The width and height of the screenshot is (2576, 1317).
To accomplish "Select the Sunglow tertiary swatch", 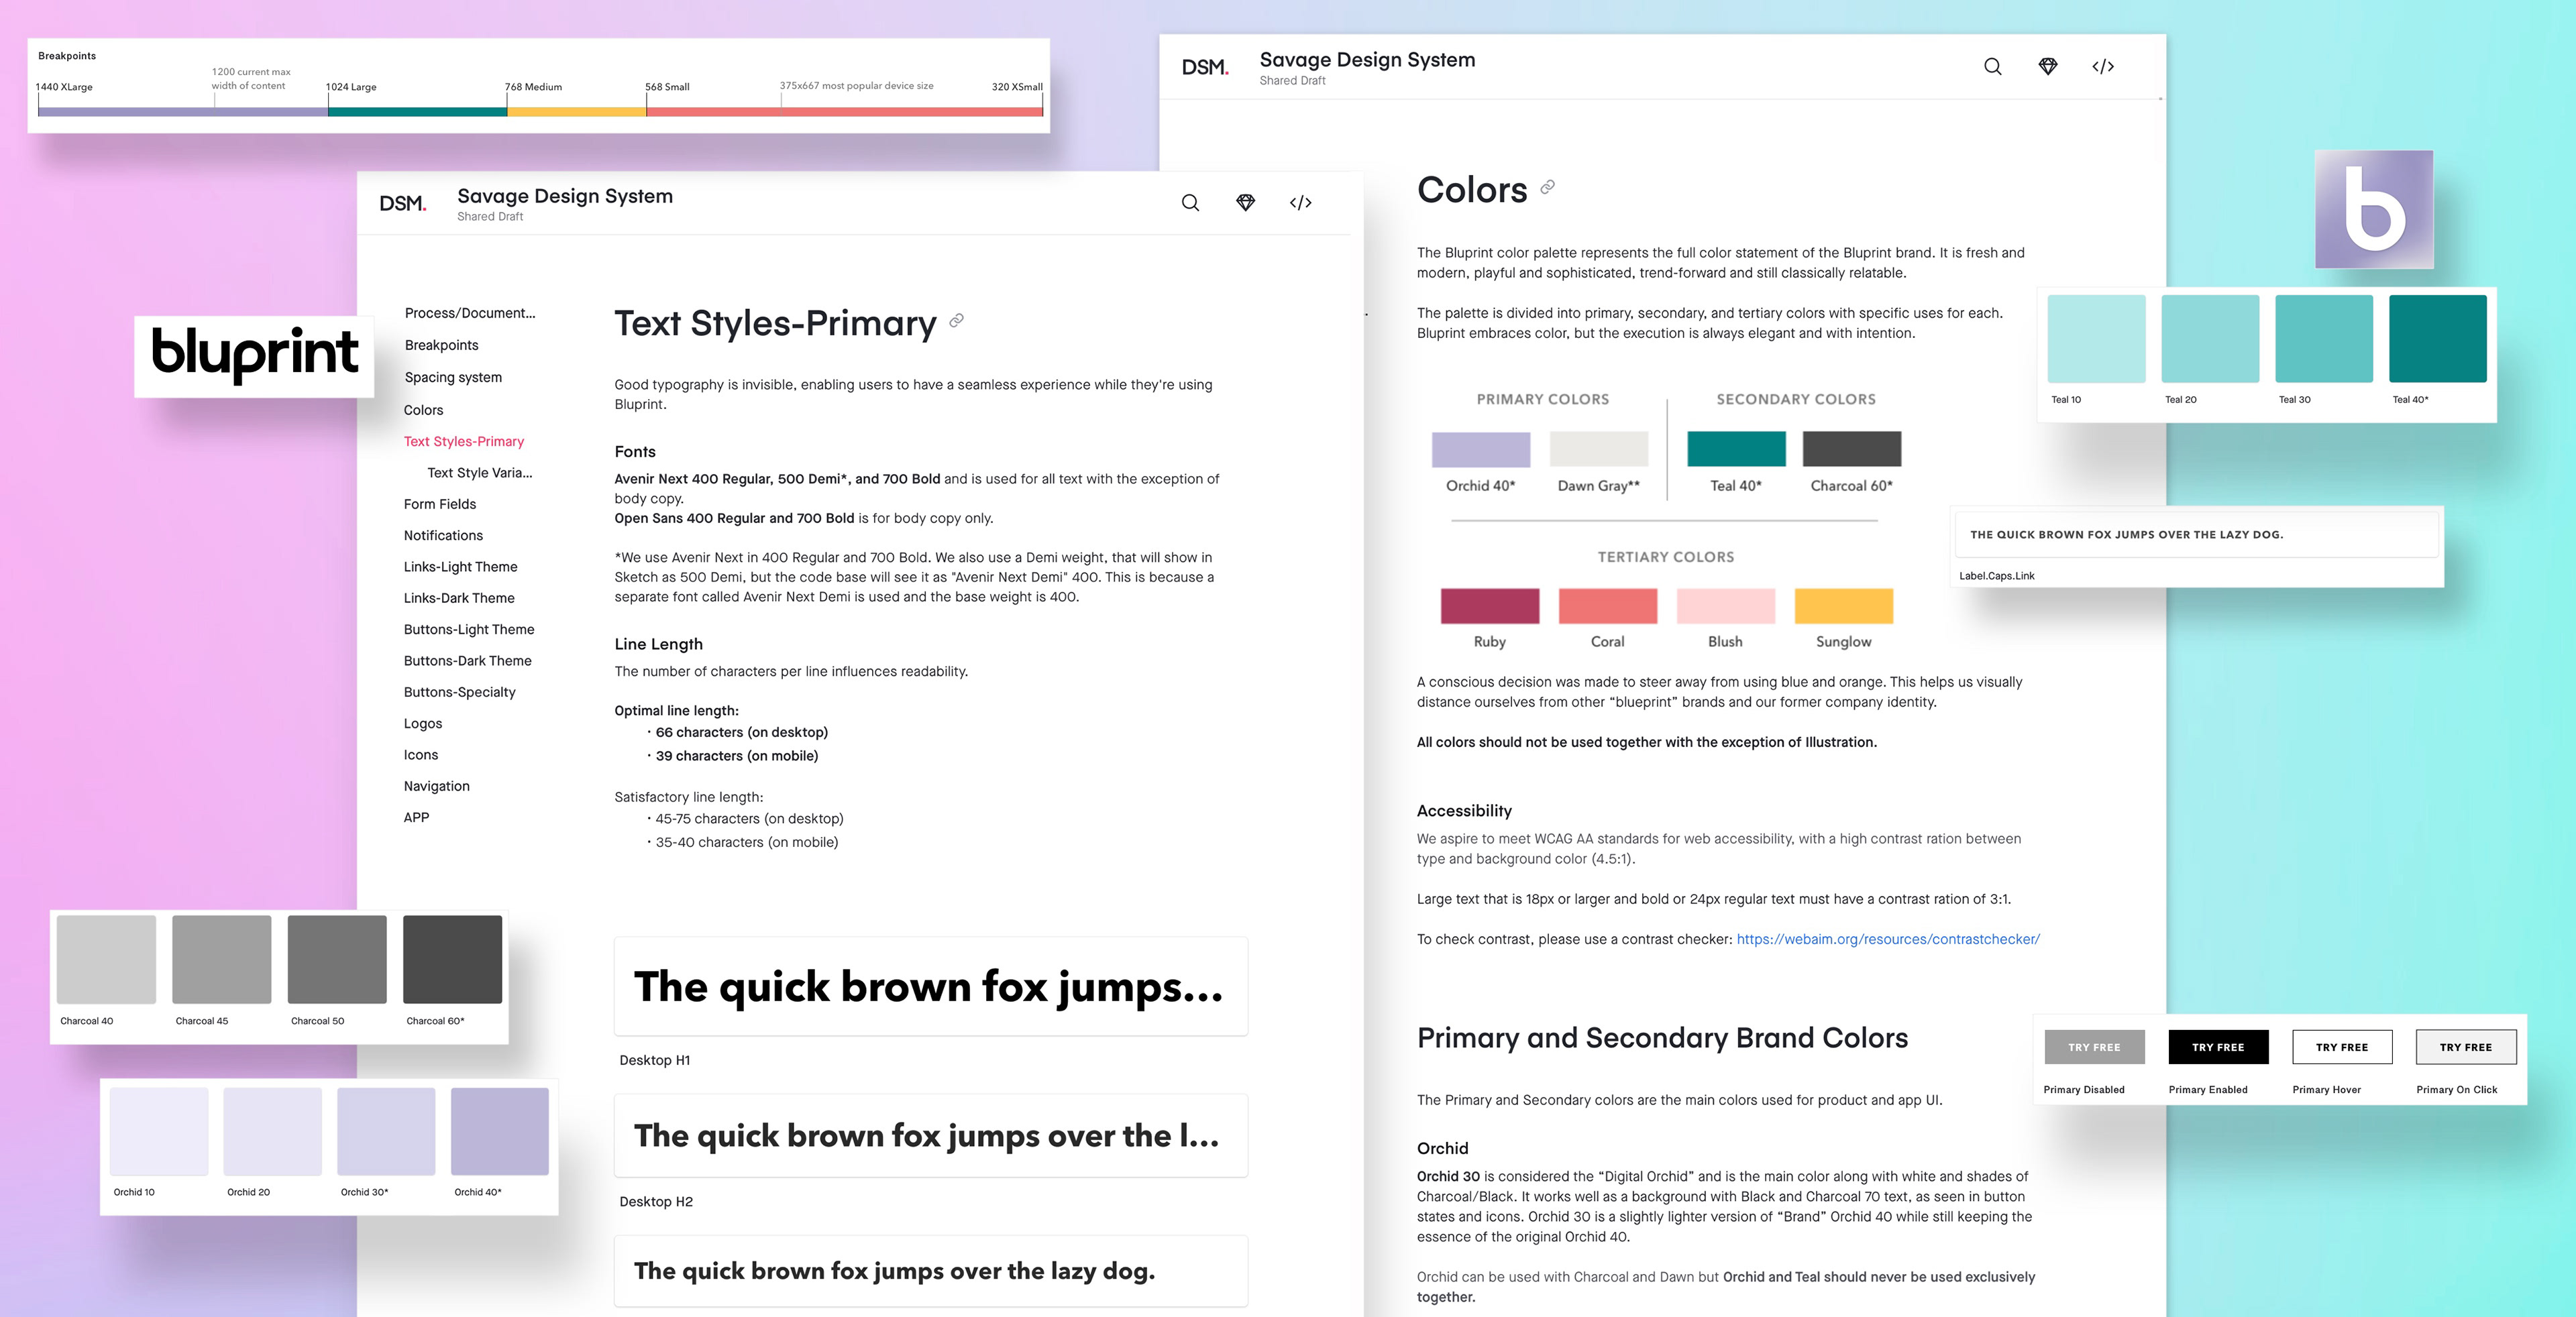I will 1843,607.
